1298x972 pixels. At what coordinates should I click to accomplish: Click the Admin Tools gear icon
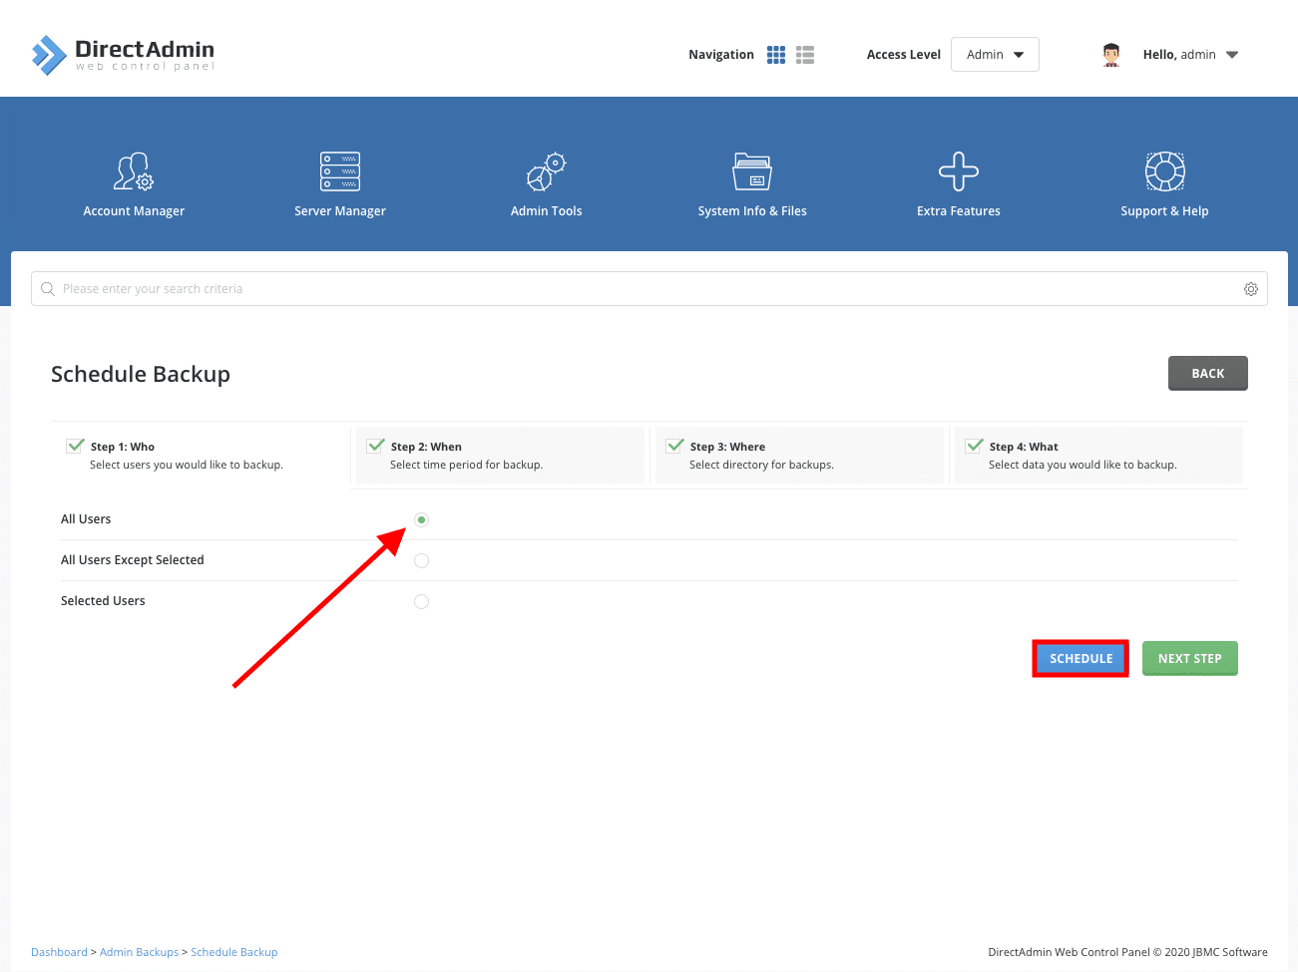pos(546,171)
